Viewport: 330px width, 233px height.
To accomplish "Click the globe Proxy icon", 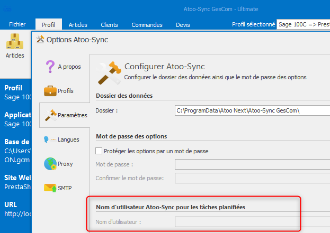I will 50,164.
